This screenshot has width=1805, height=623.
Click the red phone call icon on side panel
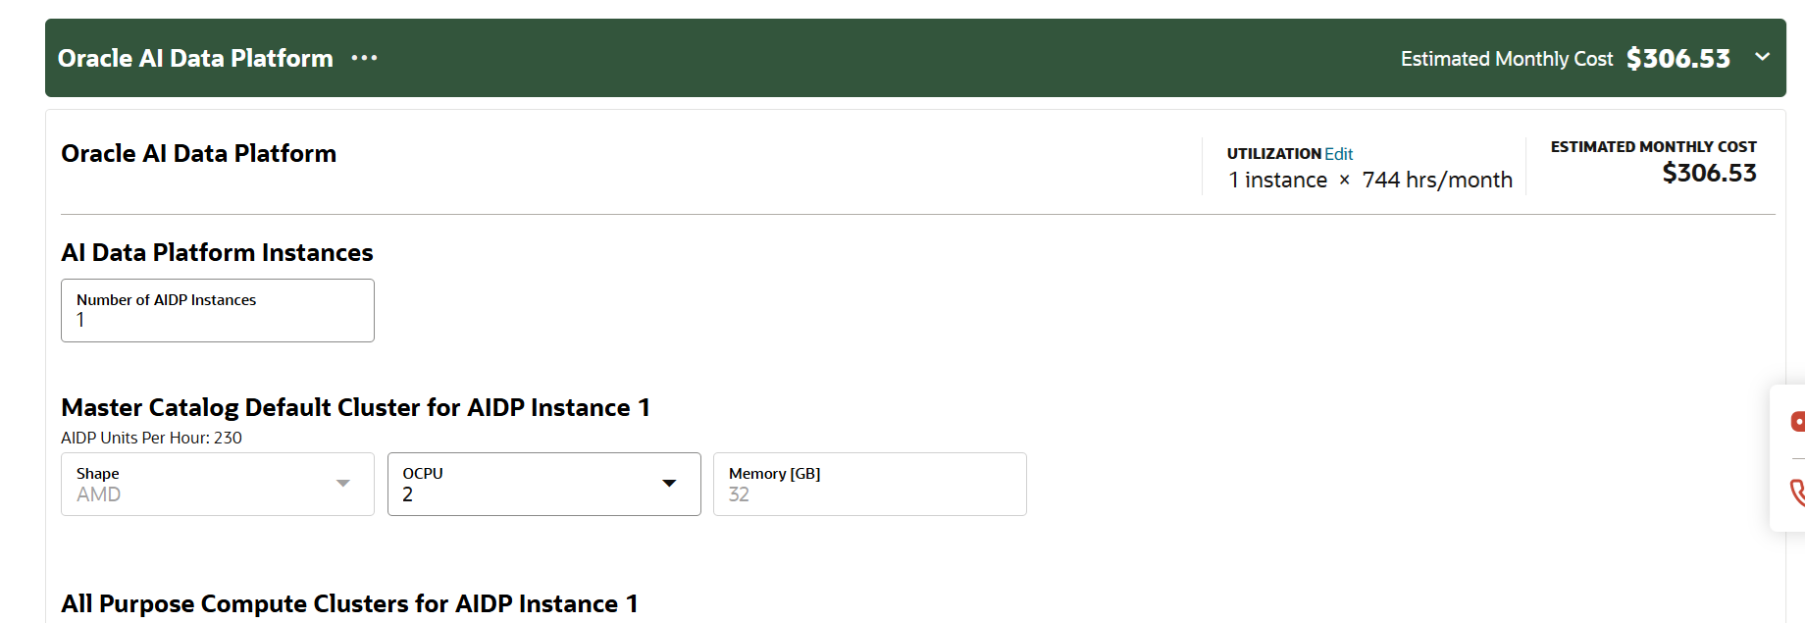click(x=1797, y=492)
